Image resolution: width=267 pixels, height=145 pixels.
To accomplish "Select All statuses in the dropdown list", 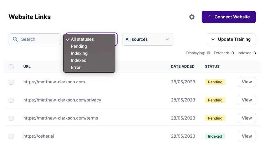I will point(89,39).
